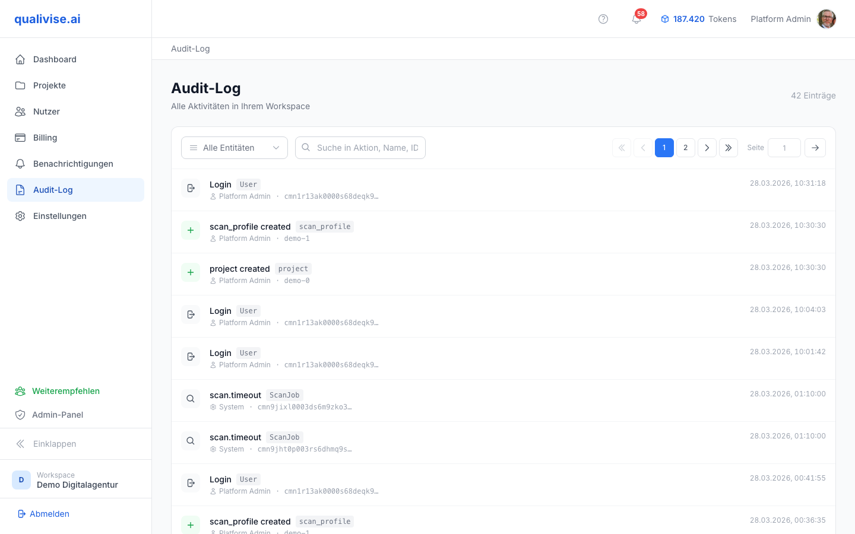Click plus icon of scan_profile created 00:36:35
855x534 pixels.
click(x=191, y=525)
